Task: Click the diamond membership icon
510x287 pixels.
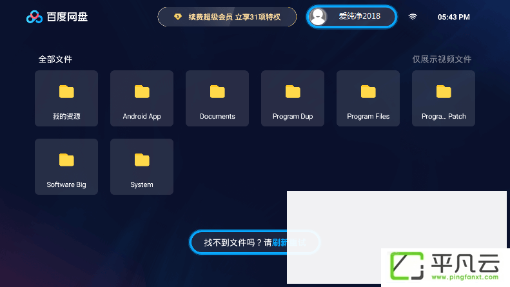Action: point(177,17)
